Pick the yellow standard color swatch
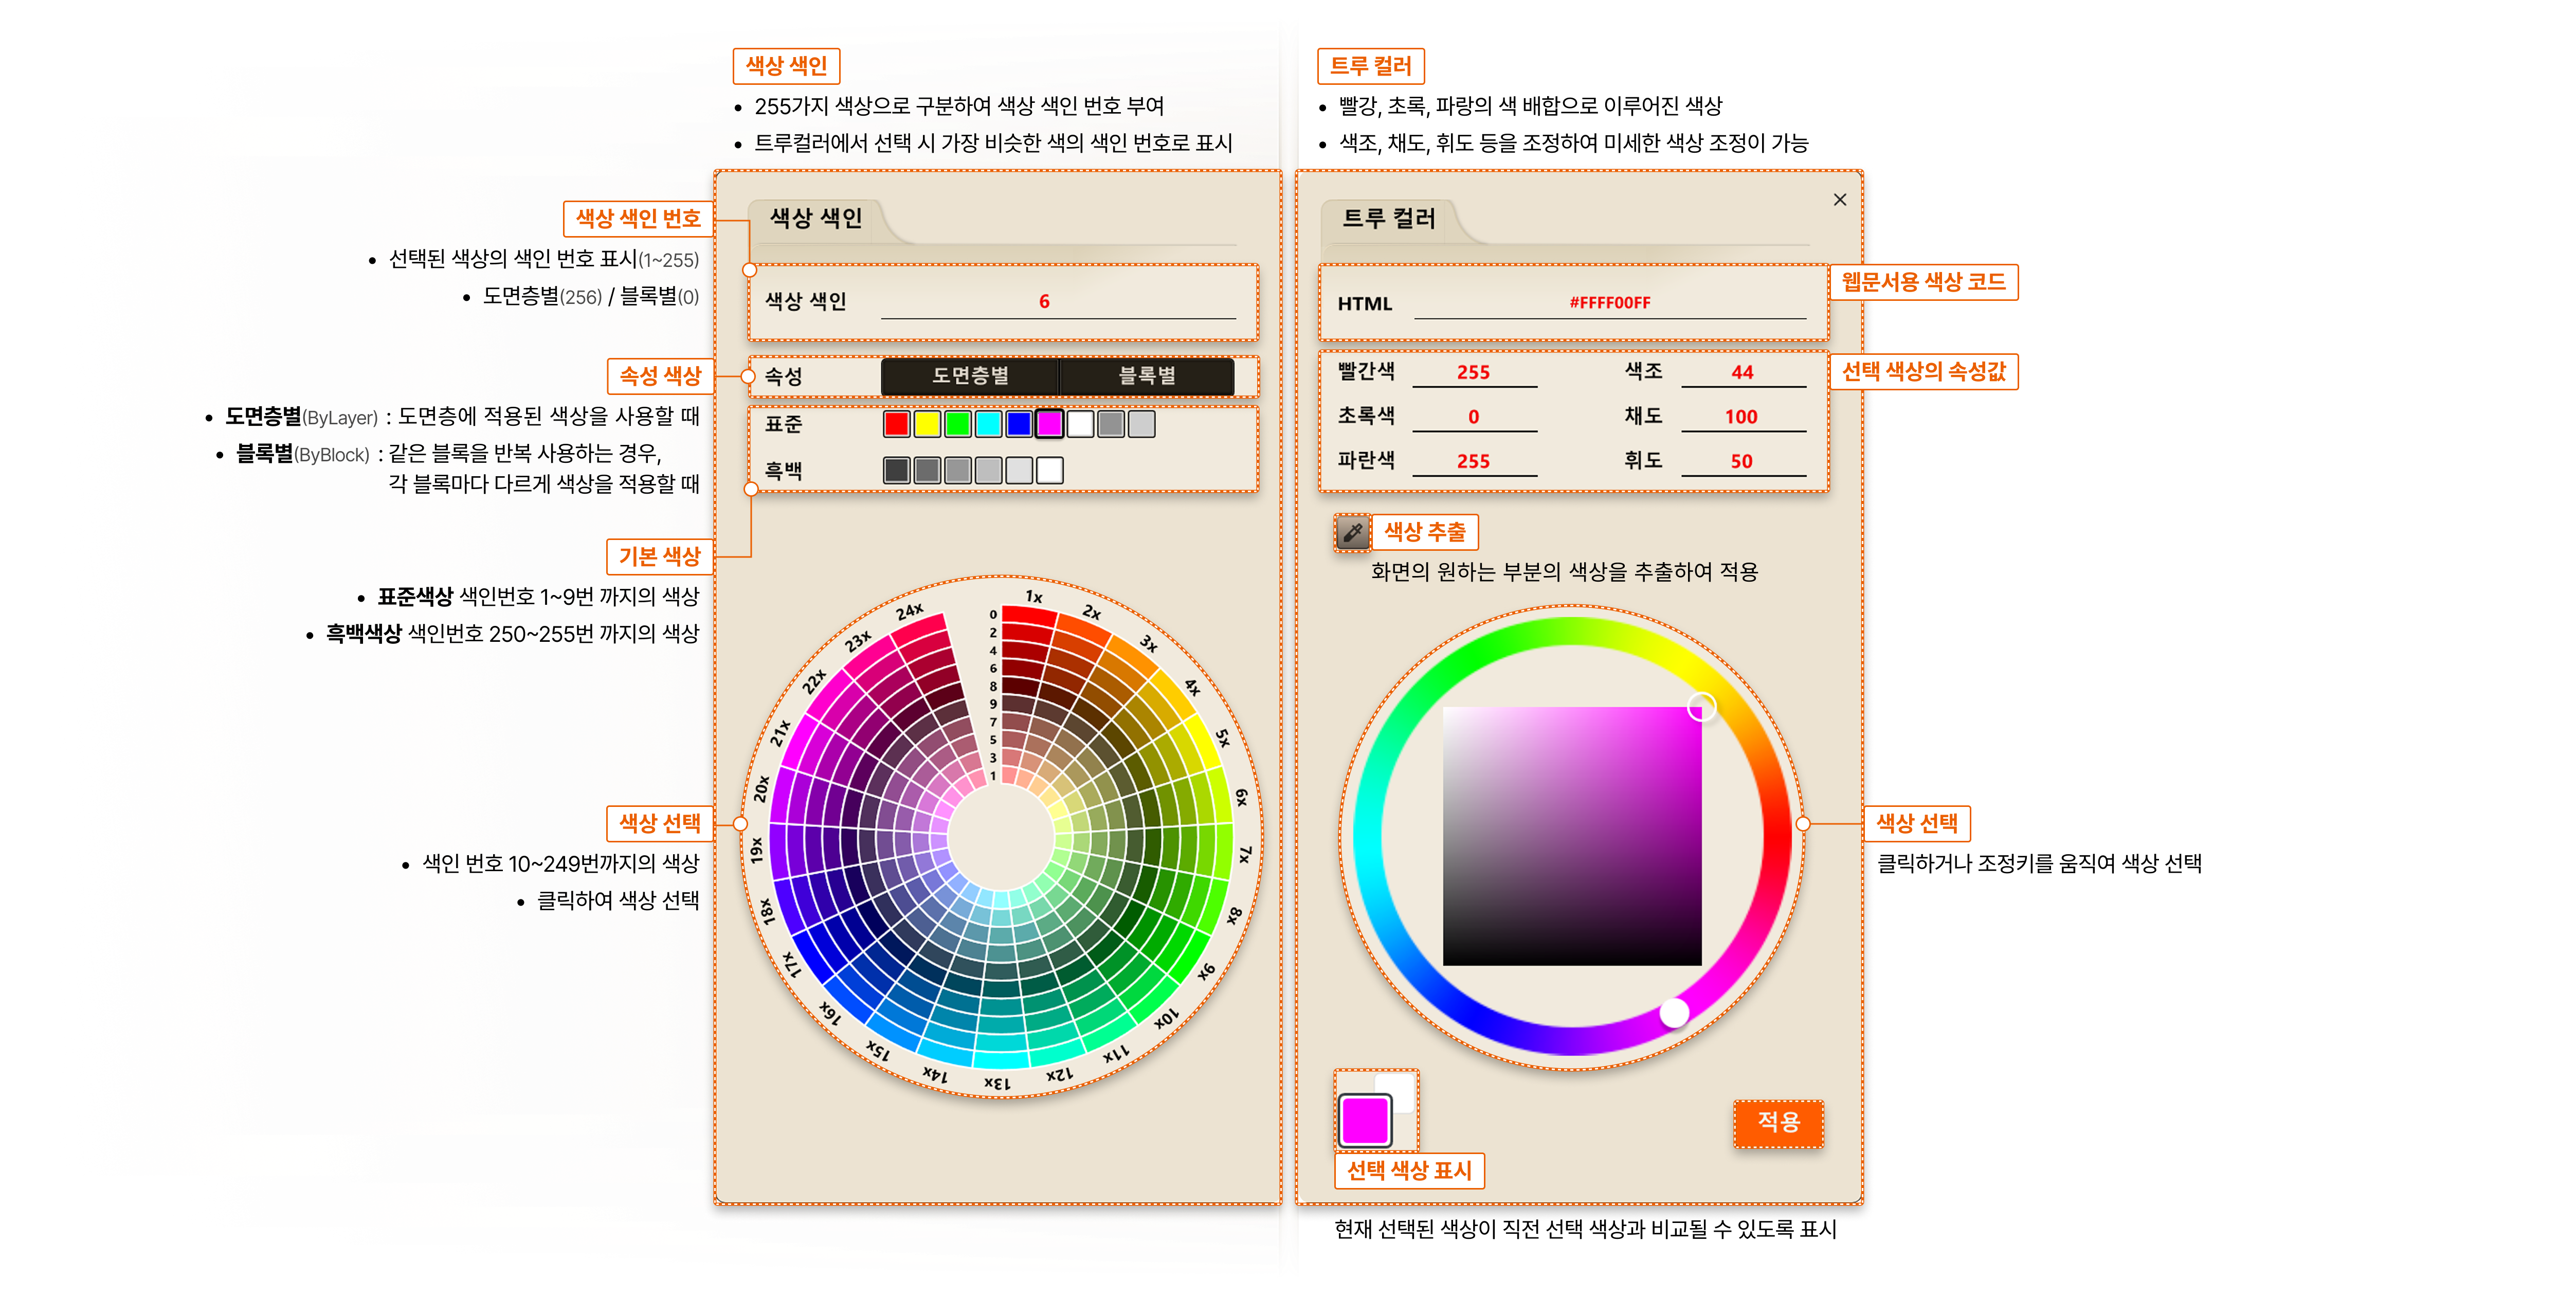 pyautogui.click(x=927, y=424)
